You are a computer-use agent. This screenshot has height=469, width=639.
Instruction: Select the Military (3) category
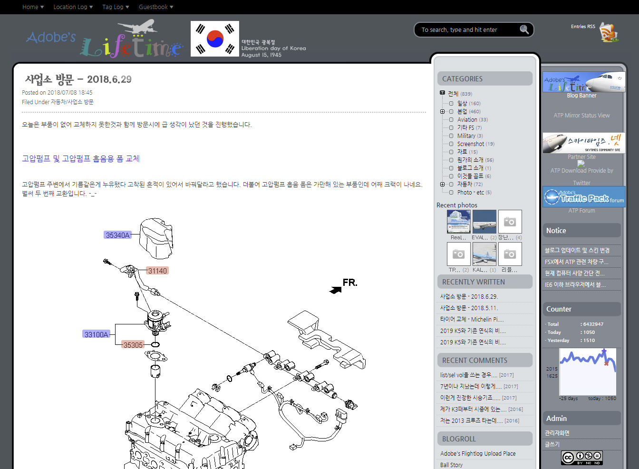point(470,136)
